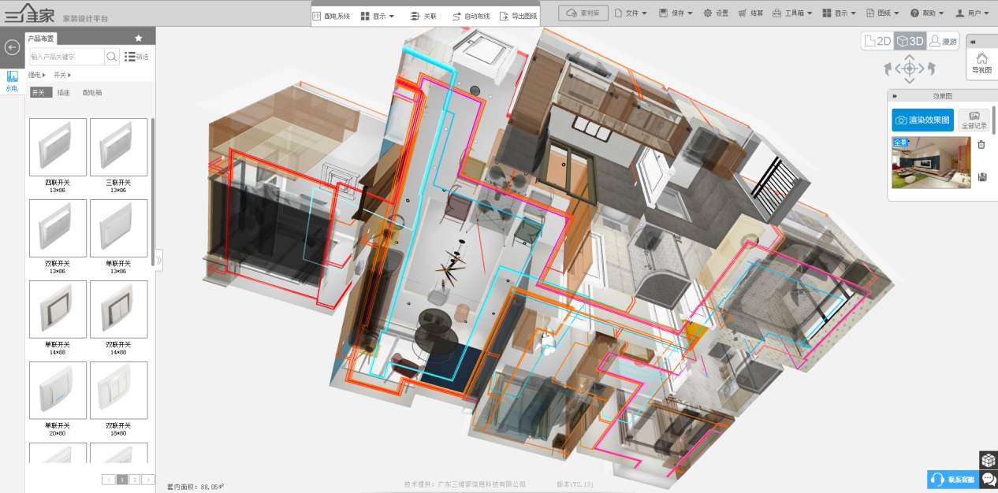The image size is (998, 493).
Task: Expand the 工具箱 toolbox dropdown
Action: click(791, 13)
